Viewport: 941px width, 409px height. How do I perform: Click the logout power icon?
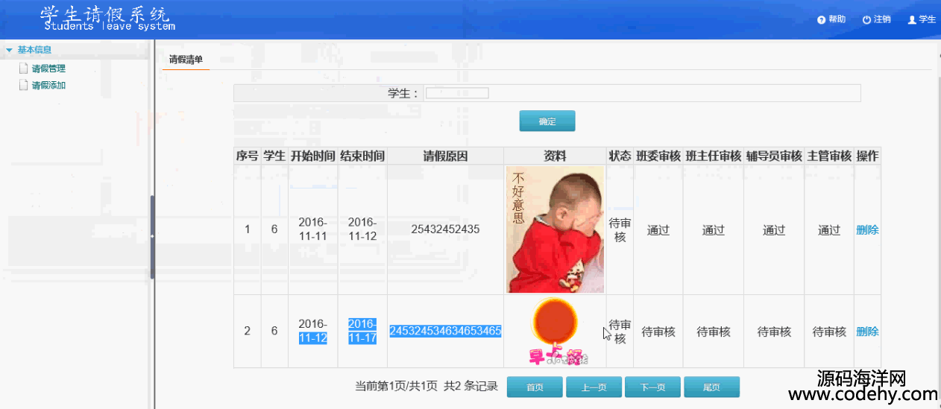coord(866,20)
